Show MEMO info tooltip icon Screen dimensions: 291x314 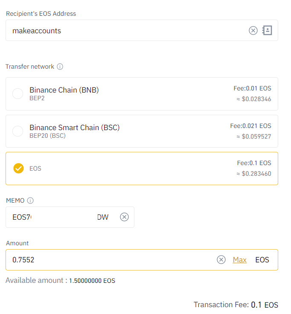[x=30, y=201]
